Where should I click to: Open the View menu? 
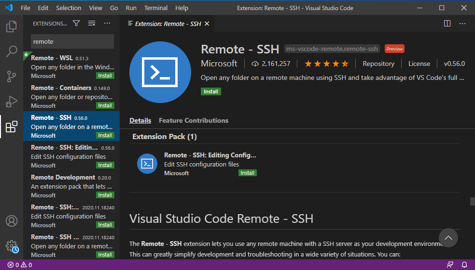coord(96,8)
